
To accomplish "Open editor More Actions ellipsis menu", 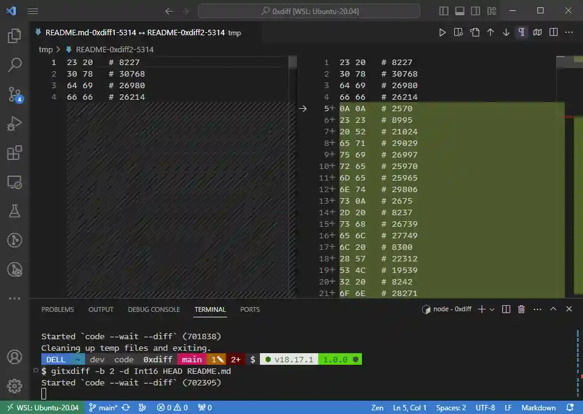I will (x=568, y=33).
